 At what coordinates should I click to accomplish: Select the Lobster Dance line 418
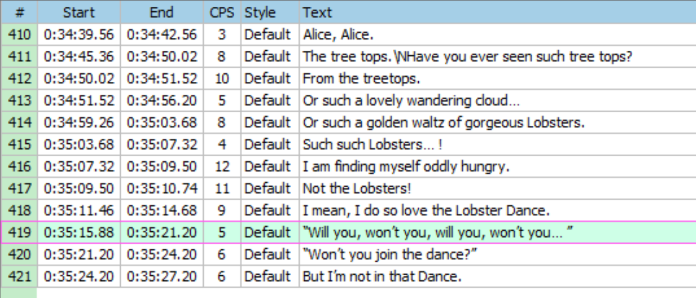click(x=426, y=211)
